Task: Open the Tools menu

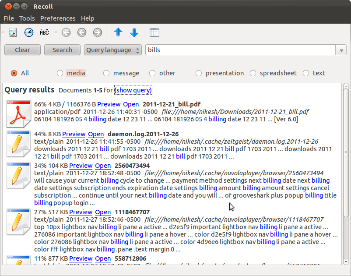Action: point(27,18)
